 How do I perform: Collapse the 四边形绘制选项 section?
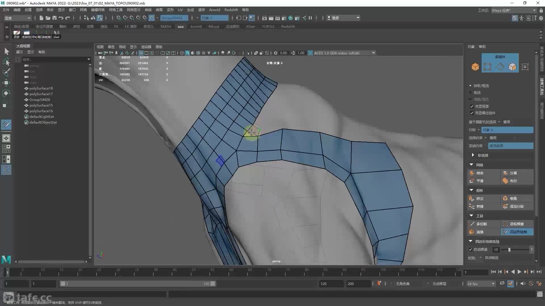(471, 241)
